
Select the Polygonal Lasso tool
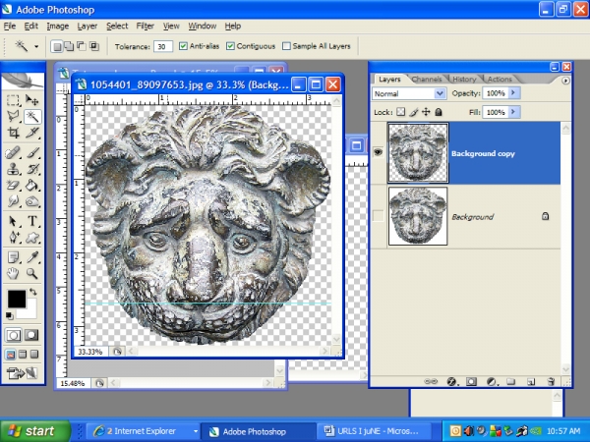[x=13, y=117]
